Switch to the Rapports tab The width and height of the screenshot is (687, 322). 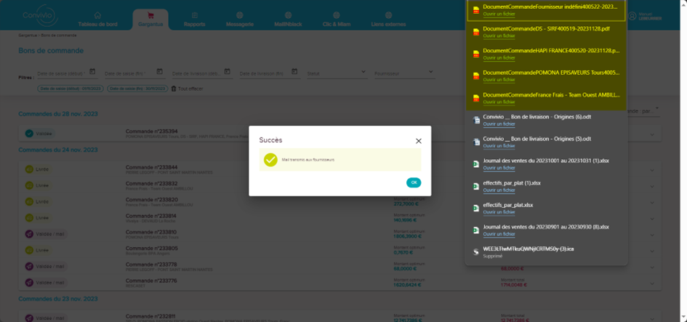195,20
